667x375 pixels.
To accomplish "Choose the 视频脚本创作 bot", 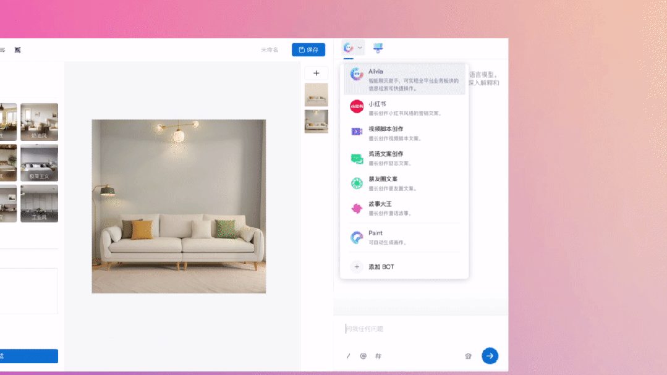I will pos(404,133).
